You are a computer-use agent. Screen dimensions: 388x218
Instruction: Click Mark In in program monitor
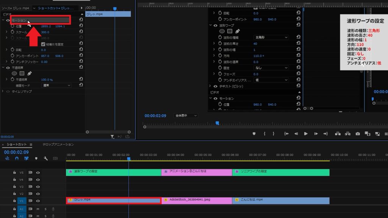click(264, 134)
